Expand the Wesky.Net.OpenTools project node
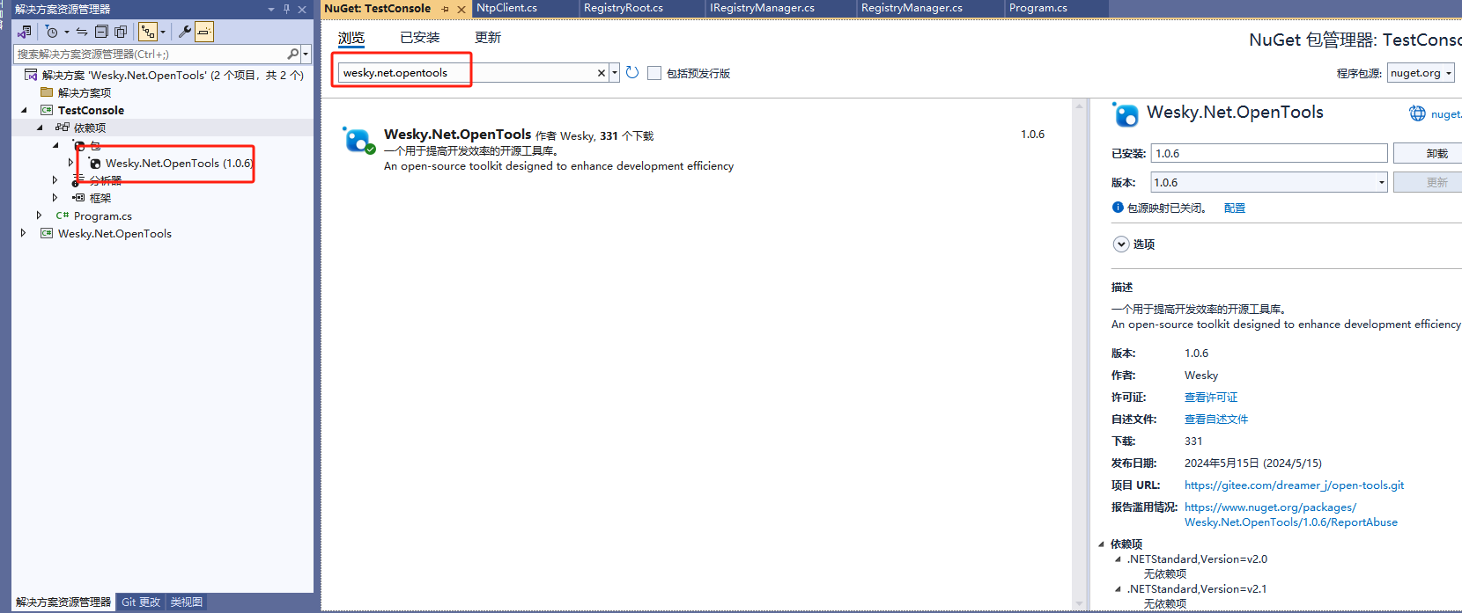This screenshot has height=613, width=1462. (x=24, y=233)
